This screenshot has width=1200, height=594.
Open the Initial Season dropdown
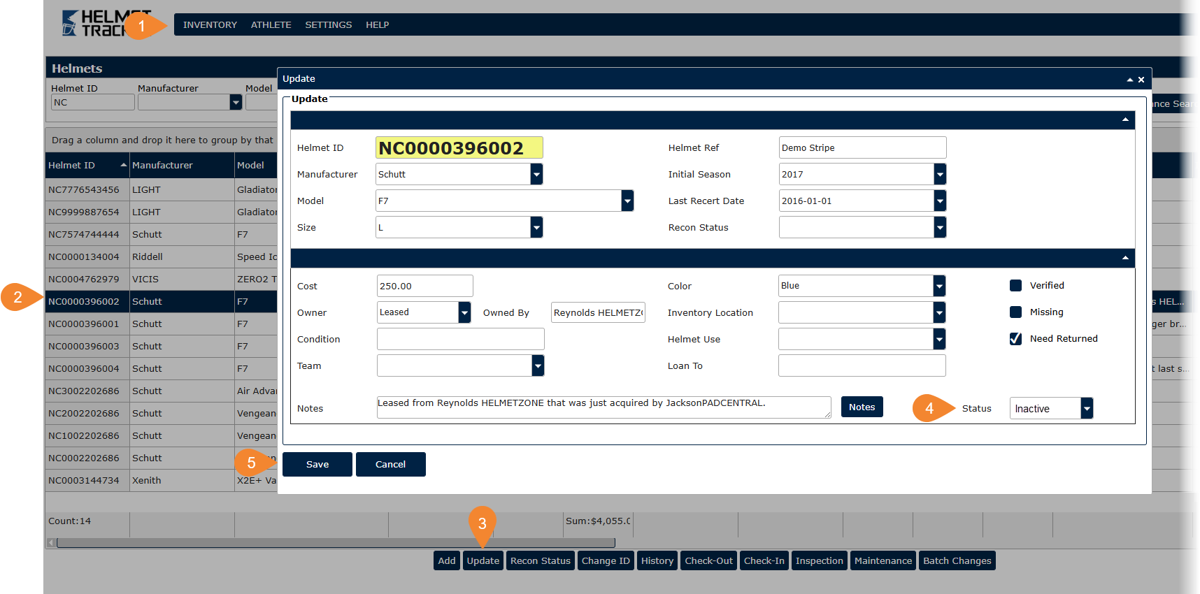pyautogui.click(x=940, y=174)
